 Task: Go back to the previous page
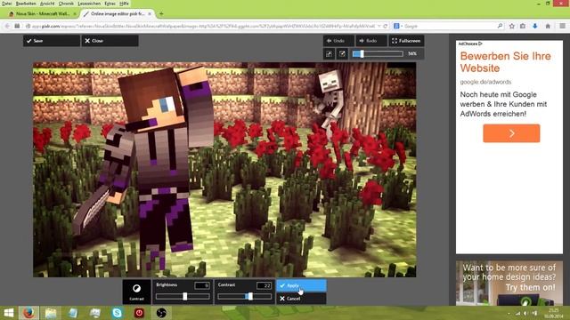[7, 26]
